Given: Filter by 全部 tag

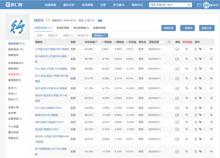Looking at the screenshot, I should click(x=40, y=36).
